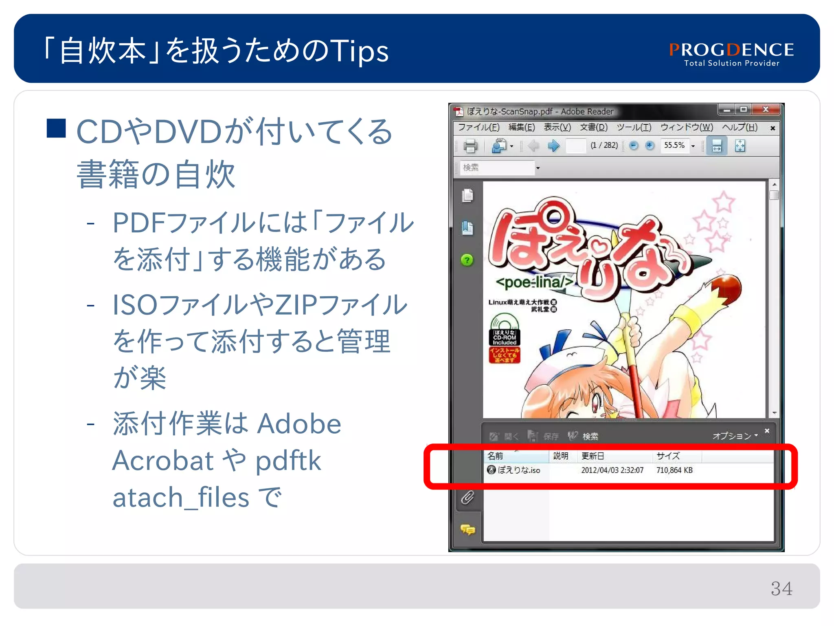Click 開く open attachment button
Image resolution: width=834 pixels, height=626 pixels.
click(504, 436)
